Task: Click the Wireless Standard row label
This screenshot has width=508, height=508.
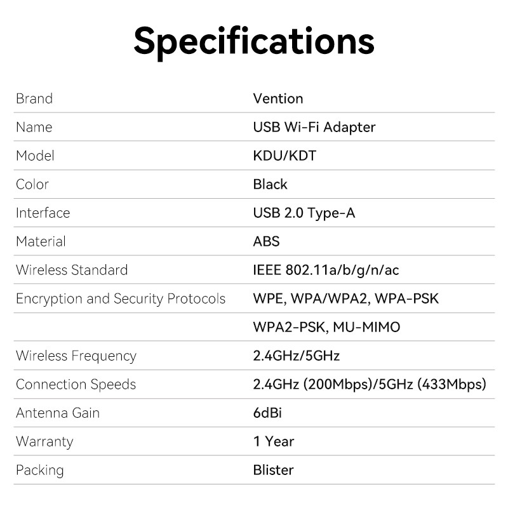Action: click(72, 270)
